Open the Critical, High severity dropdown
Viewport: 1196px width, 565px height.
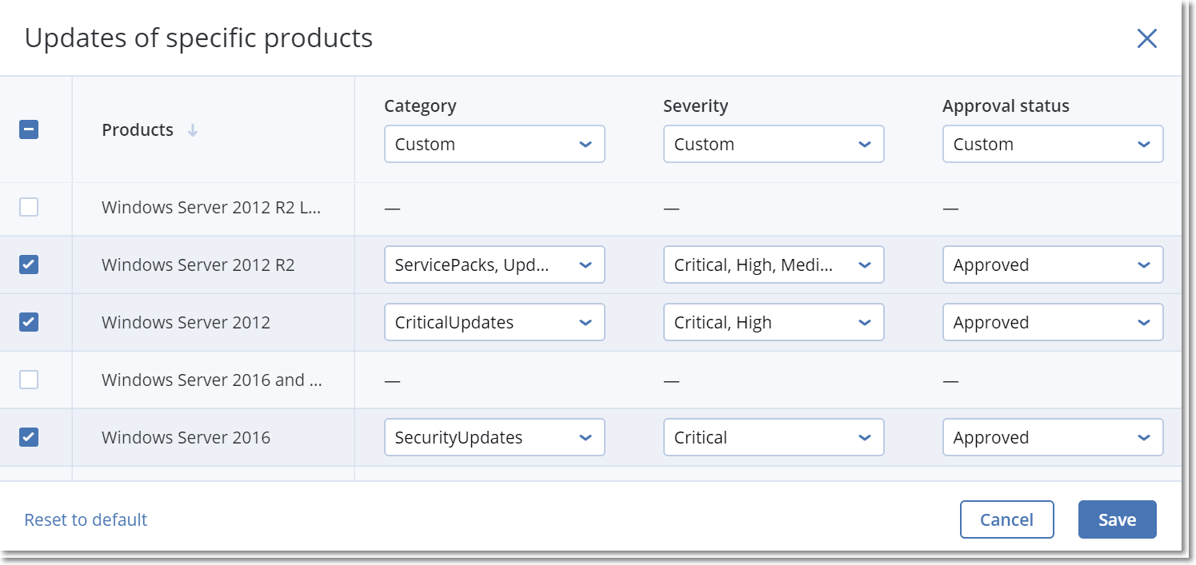point(773,322)
